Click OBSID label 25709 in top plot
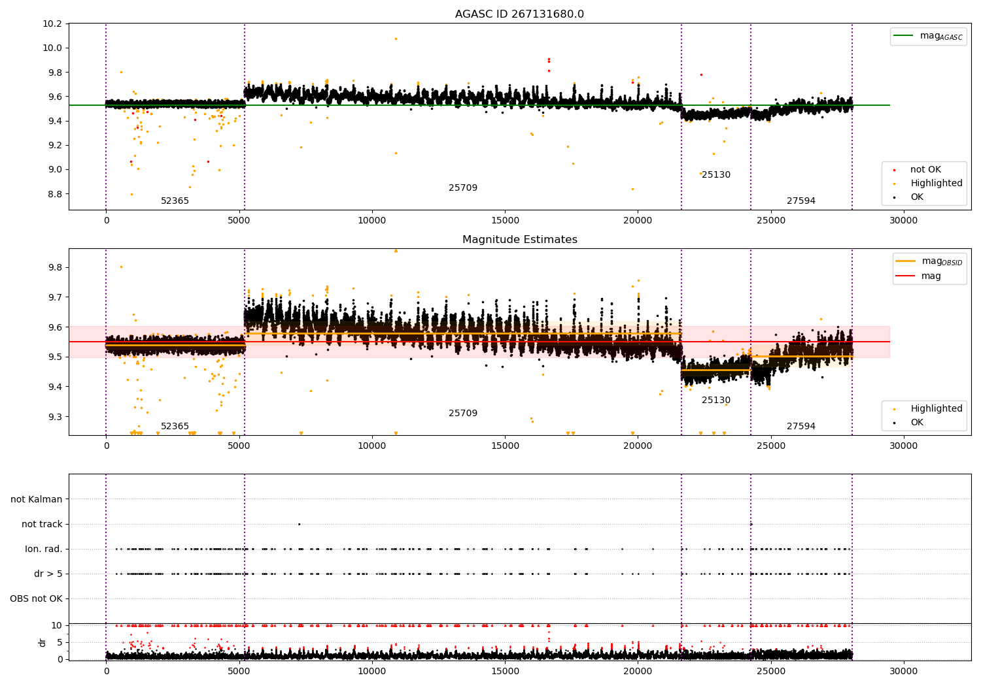The image size is (981, 686). [463, 188]
